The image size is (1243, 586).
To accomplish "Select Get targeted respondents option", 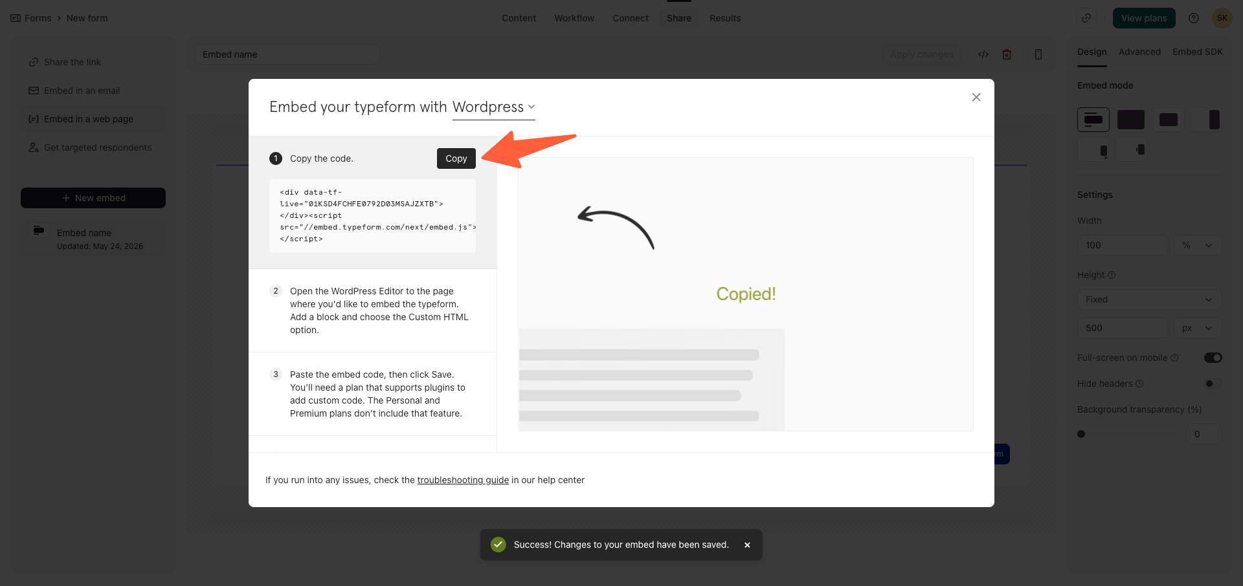I will pos(93,147).
